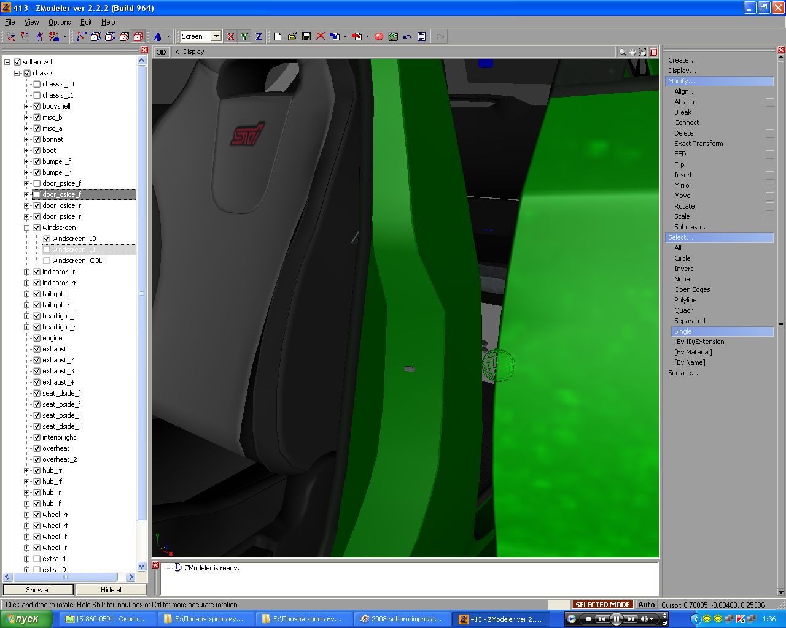Screen dimensions: 786x628
Task: Click the Пуск Start button
Action: tap(27, 619)
